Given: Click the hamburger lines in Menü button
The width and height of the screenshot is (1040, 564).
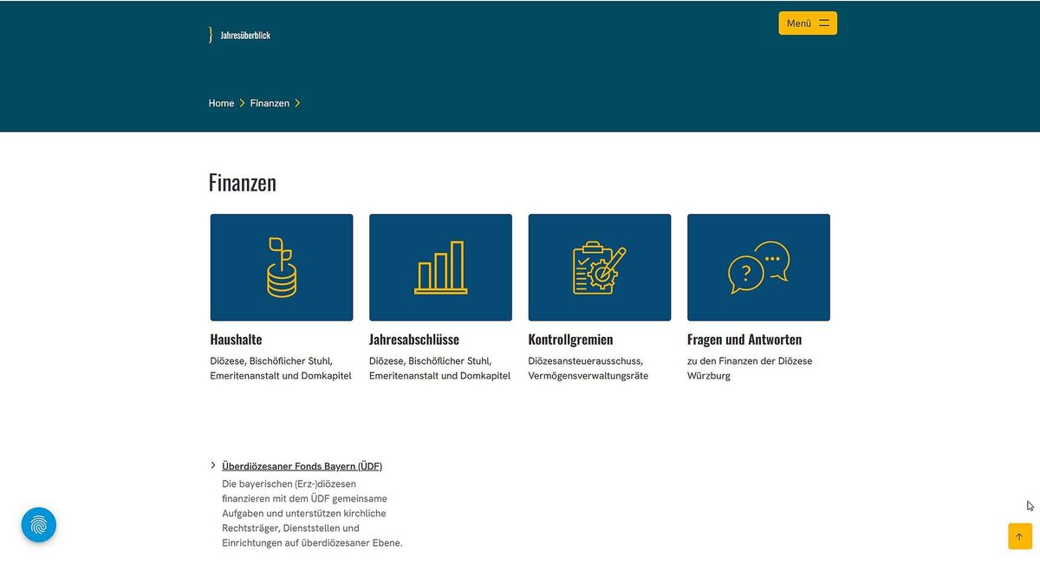Looking at the screenshot, I should coord(823,23).
